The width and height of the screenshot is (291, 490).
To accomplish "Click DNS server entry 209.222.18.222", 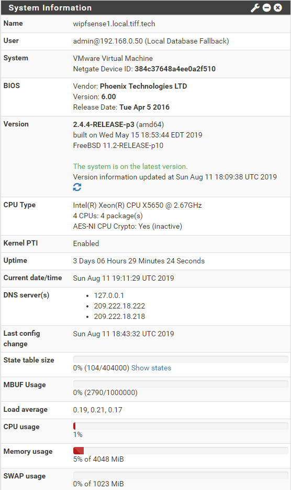I will tap(119, 306).
